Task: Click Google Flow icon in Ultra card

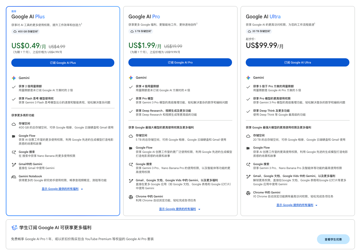Action: point(248,148)
